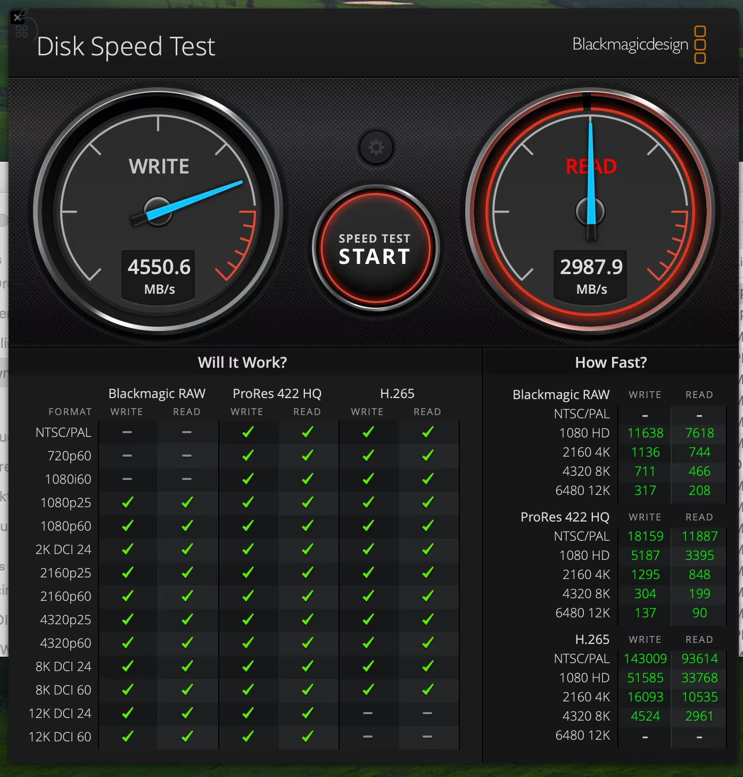
Task: Click the 2160p60 format row label
Action: point(65,597)
